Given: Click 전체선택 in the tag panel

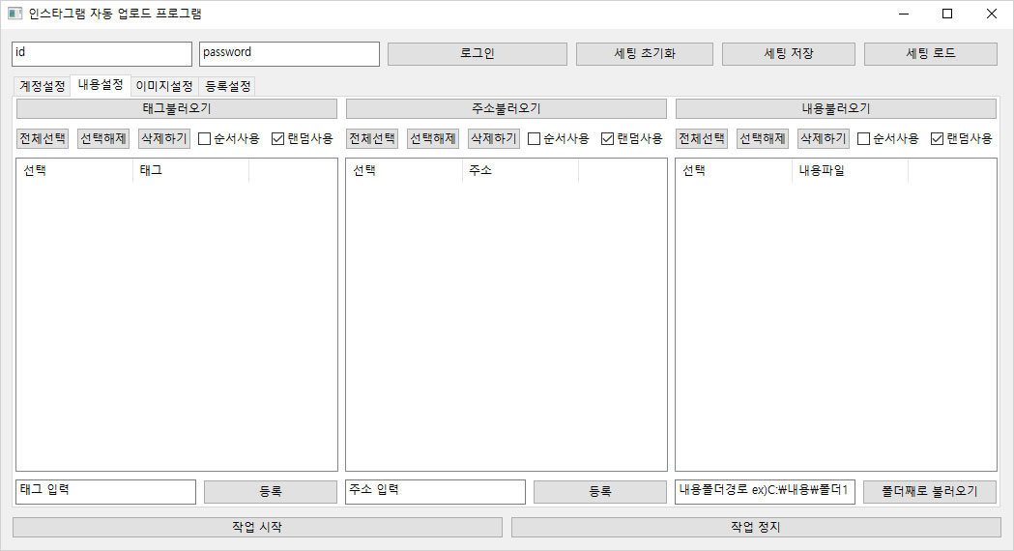Looking at the screenshot, I should [43, 138].
